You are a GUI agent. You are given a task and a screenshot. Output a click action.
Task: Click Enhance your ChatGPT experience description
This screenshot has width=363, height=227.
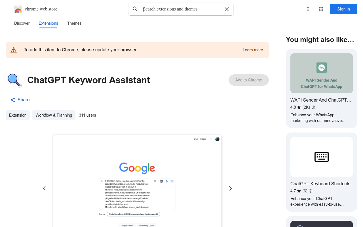317,201
